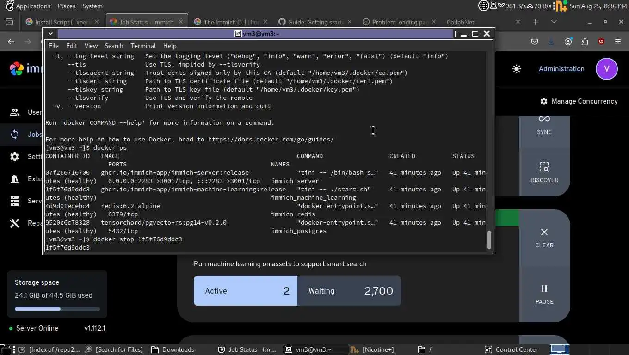Click Manage Concurrency button
The height and width of the screenshot is (355, 629).
[579, 101]
